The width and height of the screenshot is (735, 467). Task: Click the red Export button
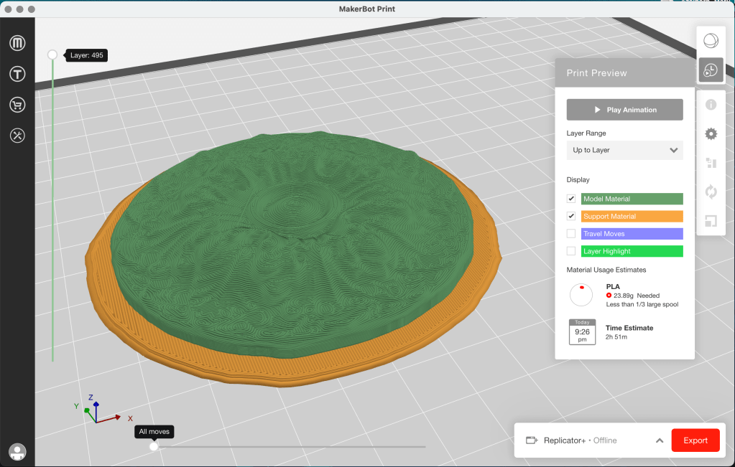click(695, 440)
